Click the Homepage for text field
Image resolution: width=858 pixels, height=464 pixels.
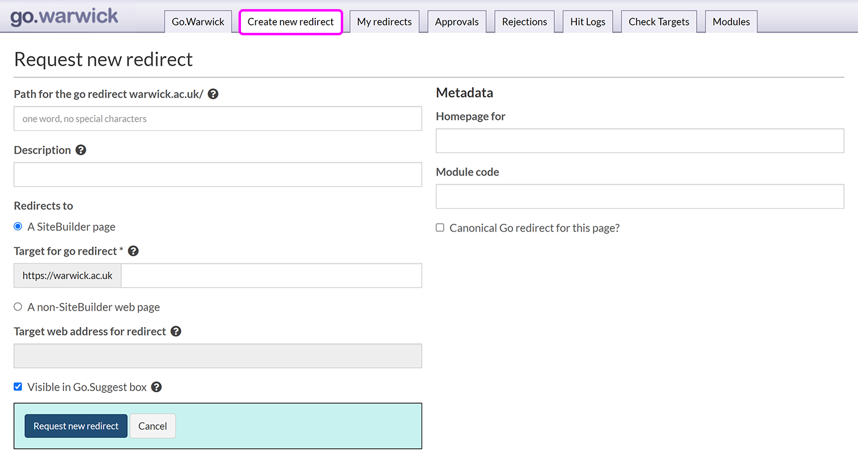tap(640, 140)
